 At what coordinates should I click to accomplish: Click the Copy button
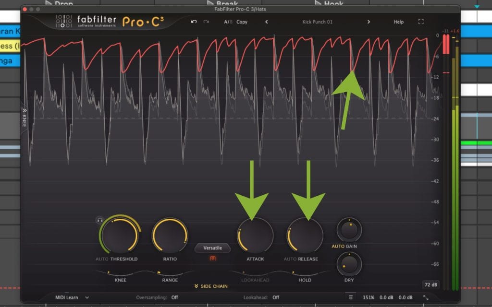pyautogui.click(x=242, y=22)
